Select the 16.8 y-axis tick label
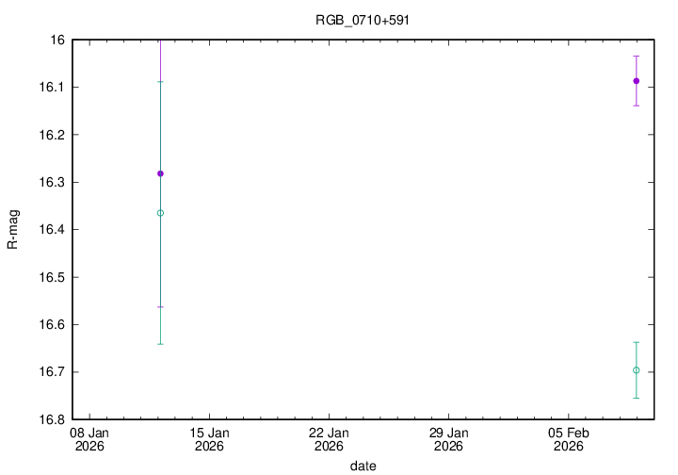 point(51,419)
